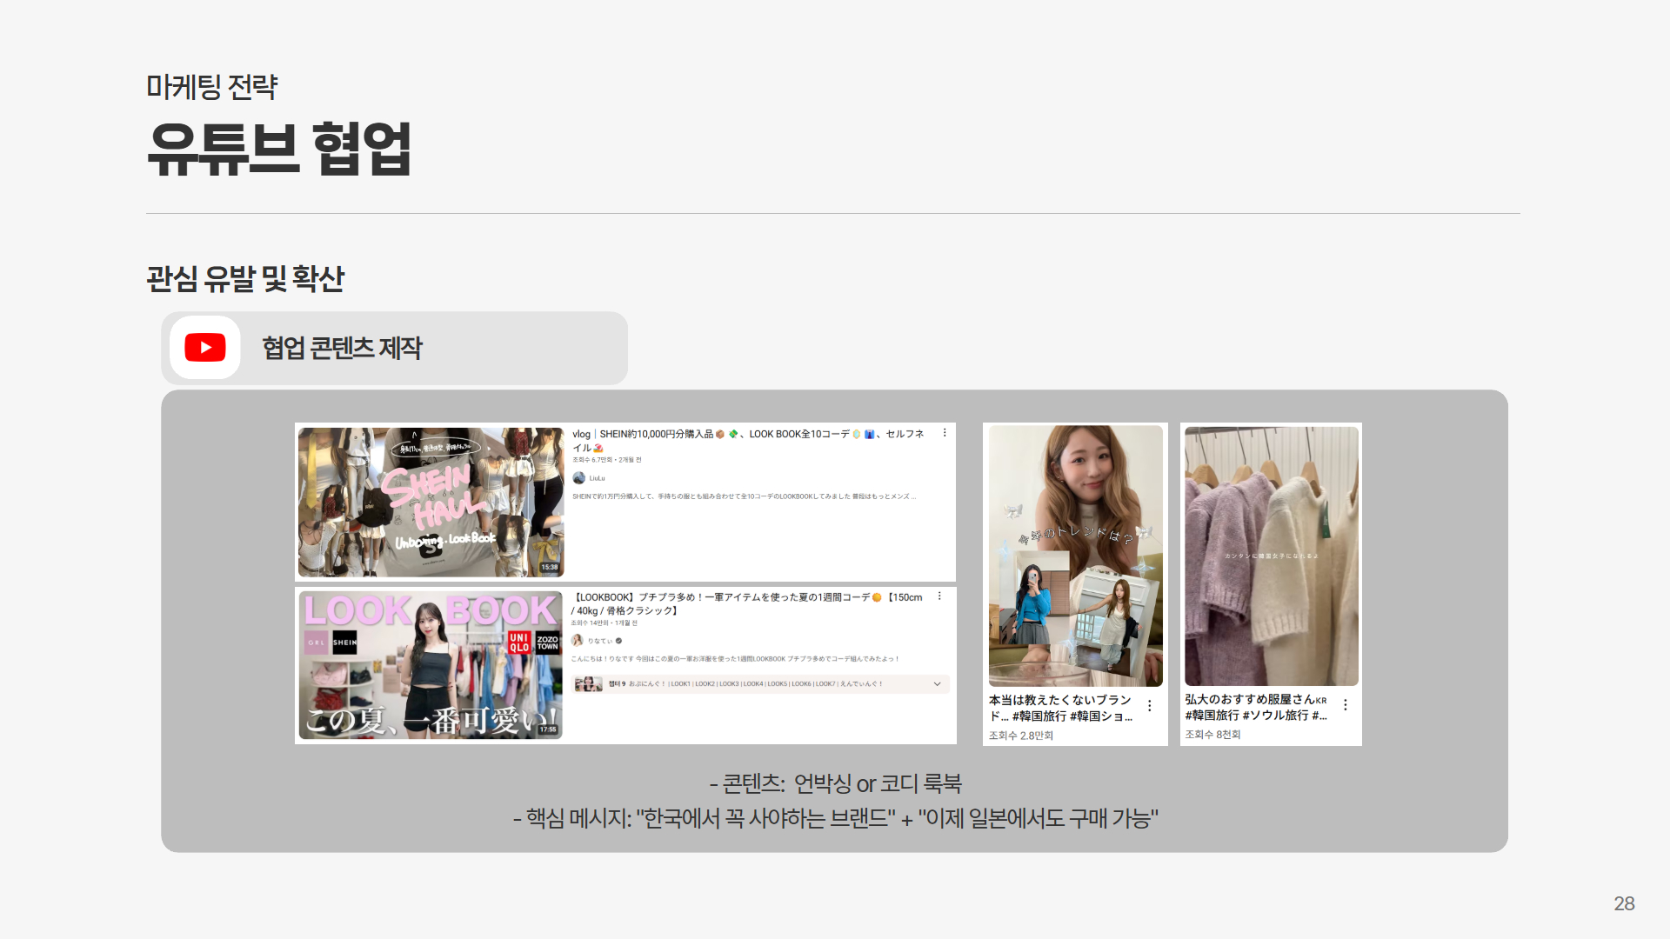
Task: Open the sweaters on hangers short
Action: point(1271,555)
